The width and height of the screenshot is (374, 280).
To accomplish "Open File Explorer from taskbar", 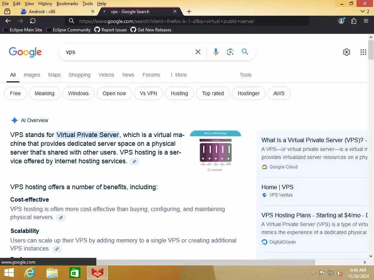I will pyautogui.click(x=52, y=273).
